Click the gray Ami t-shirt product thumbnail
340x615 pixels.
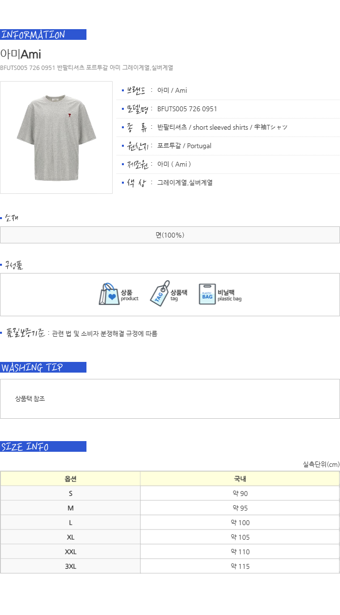click(x=56, y=137)
